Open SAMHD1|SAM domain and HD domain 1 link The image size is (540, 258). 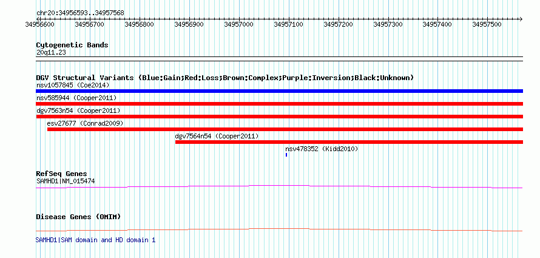tap(95, 240)
